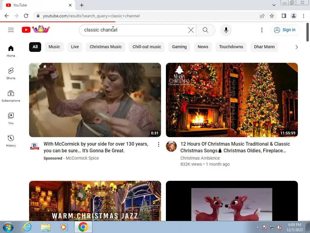Open McCormick ad title link
310x233 pixels.
(x=96, y=147)
